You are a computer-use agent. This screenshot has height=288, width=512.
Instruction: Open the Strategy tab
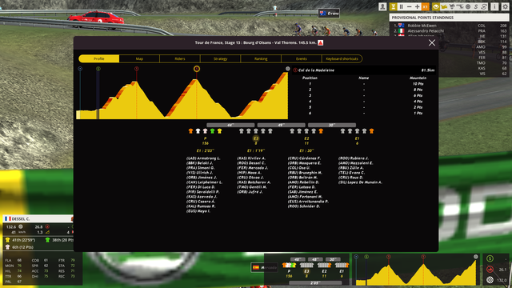point(221,58)
